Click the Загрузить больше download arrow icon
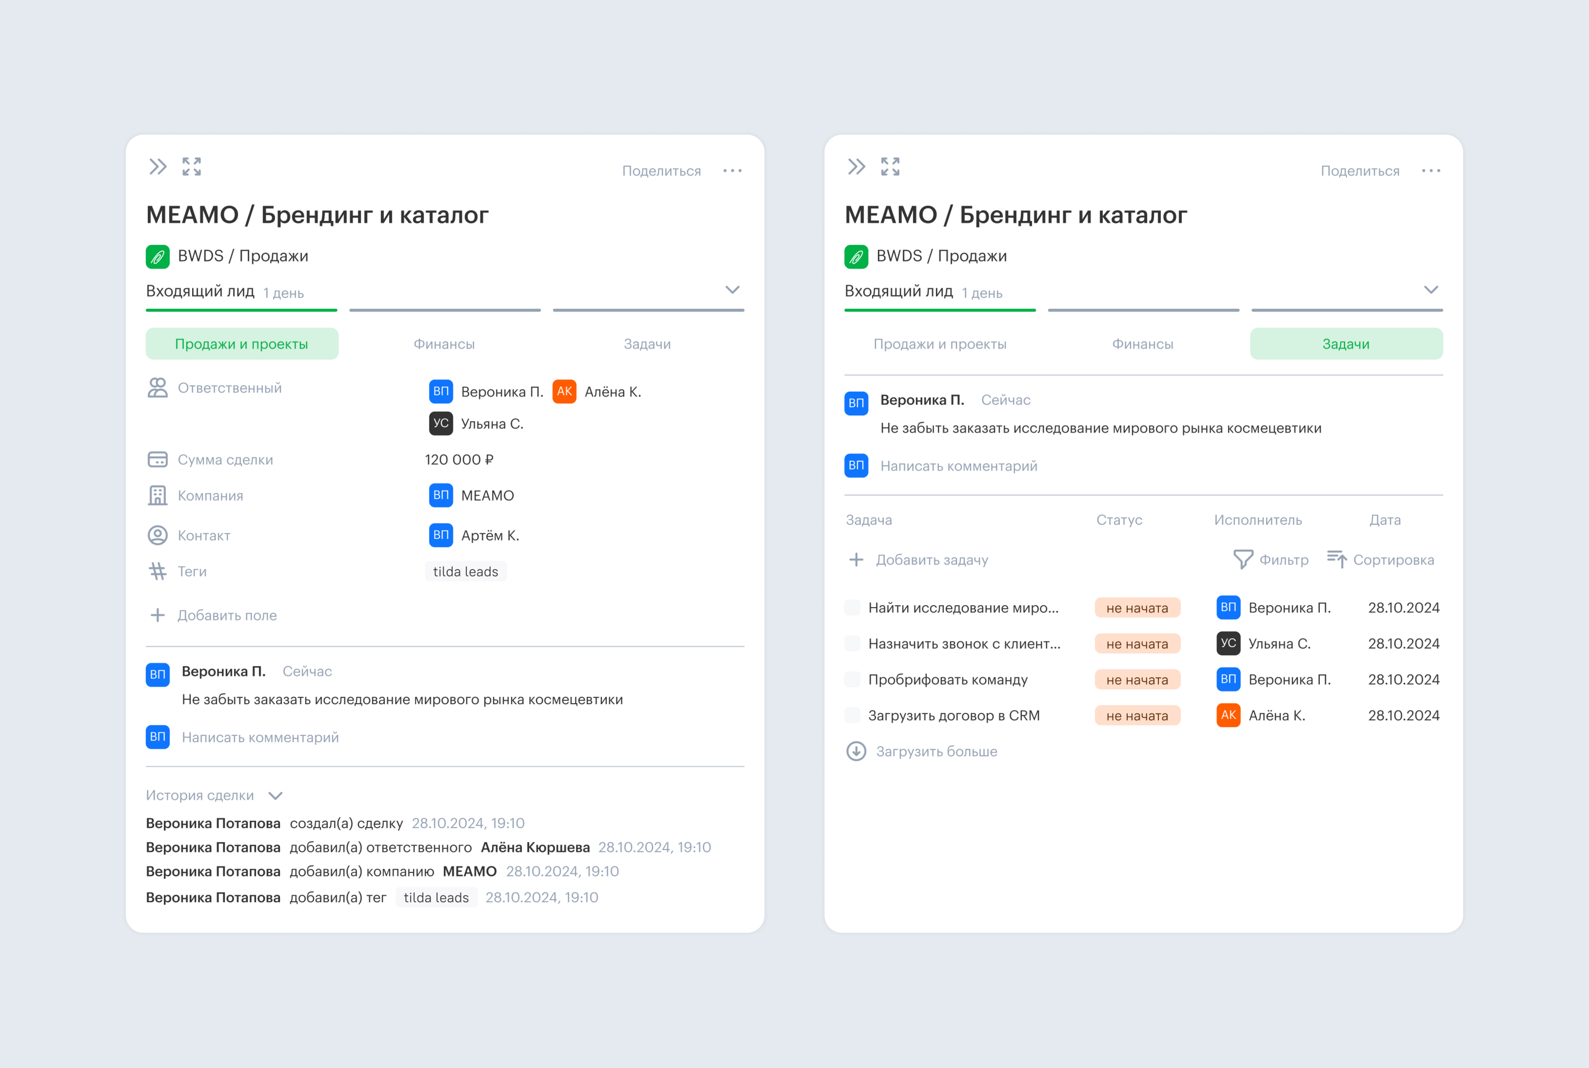The height and width of the screenshot is (1068, 1589). pos(856,751)
